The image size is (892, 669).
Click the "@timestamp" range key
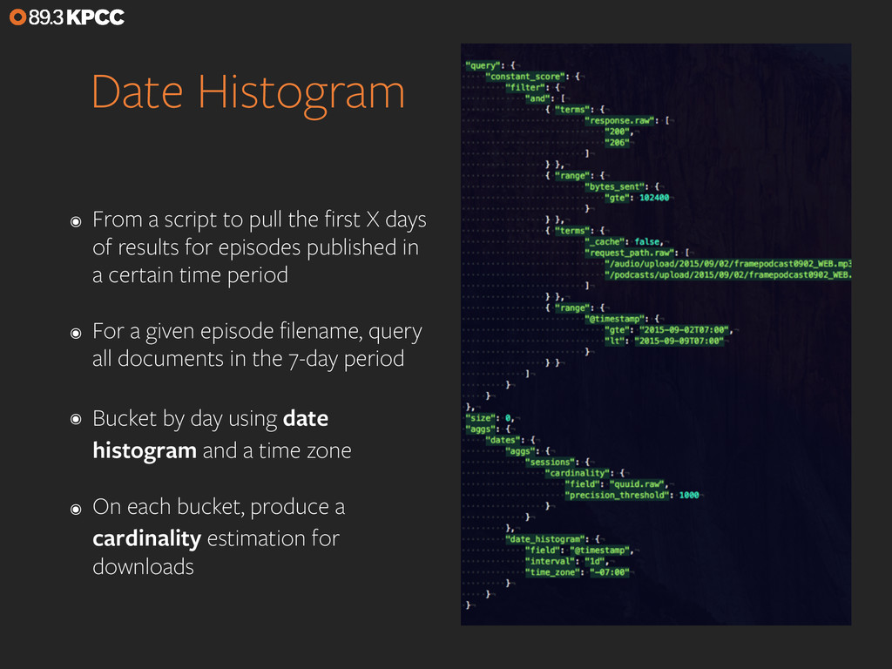615,319
